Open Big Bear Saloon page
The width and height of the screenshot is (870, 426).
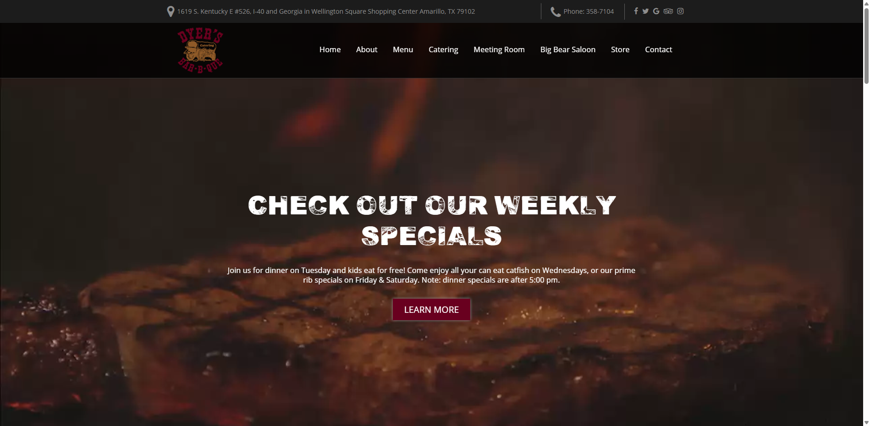pos(568,49)
